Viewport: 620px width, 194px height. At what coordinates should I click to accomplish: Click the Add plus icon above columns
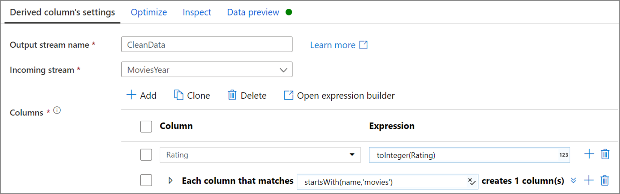click(131, 95)
